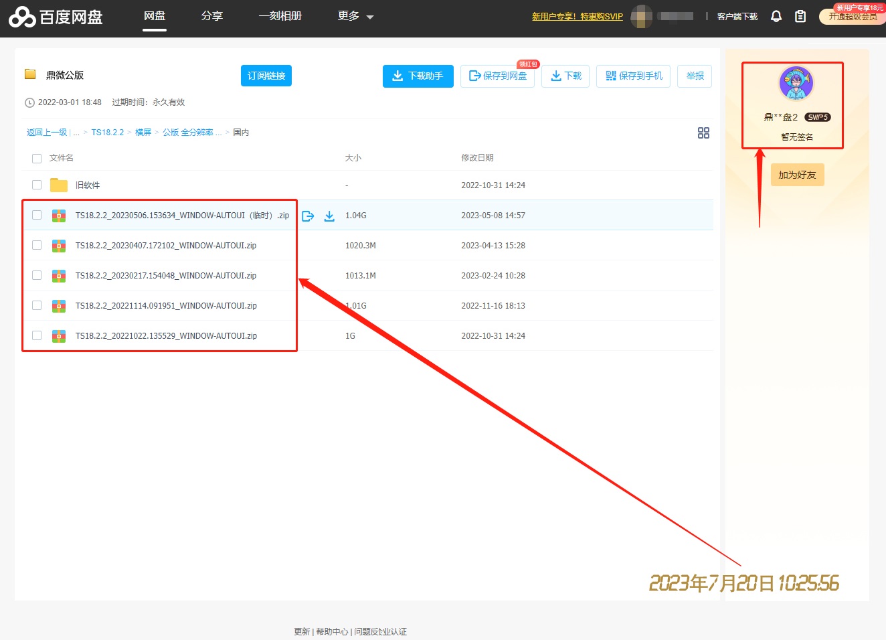This screenshot has height=640, width=886.
Task: Go to TS18.2.2 breadcrumb link
Action: [x=107, y=133]
